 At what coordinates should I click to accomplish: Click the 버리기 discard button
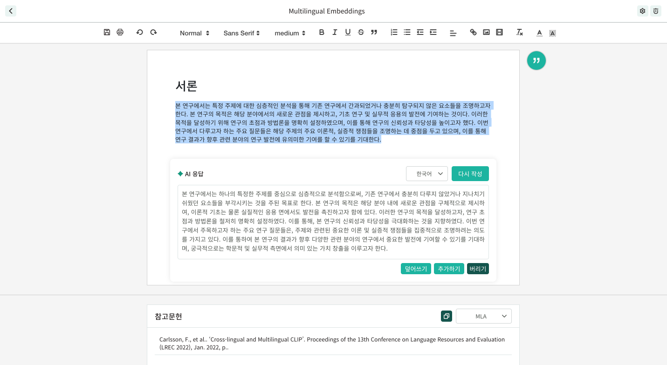click(478, 269)
